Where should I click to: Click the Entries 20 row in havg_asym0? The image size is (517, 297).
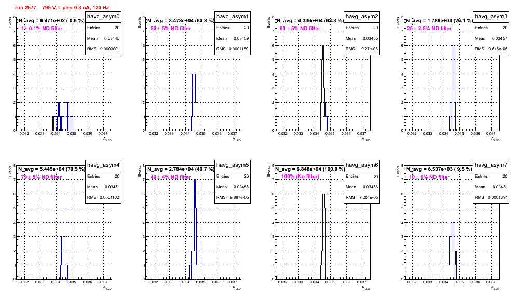pyautogui.click(x=103, y=28)
